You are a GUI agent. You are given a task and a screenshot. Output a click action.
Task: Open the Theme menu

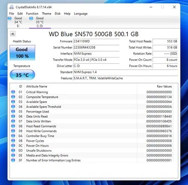(46, 14)
